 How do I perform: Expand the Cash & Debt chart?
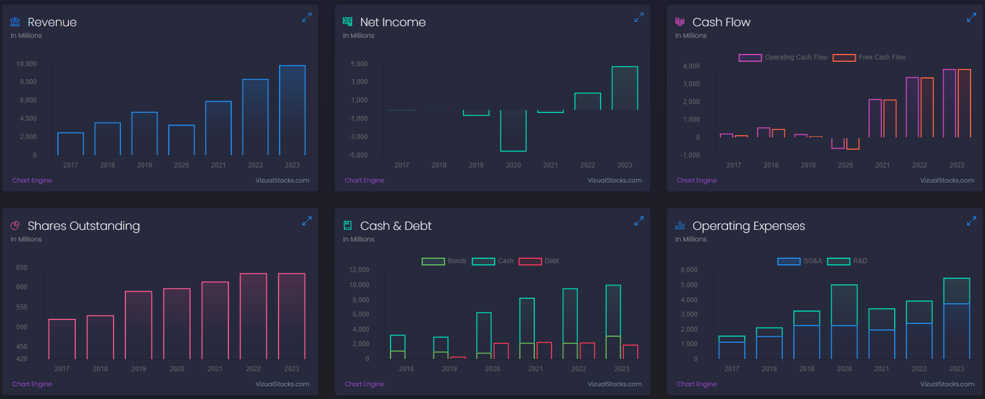click(639, 221)
